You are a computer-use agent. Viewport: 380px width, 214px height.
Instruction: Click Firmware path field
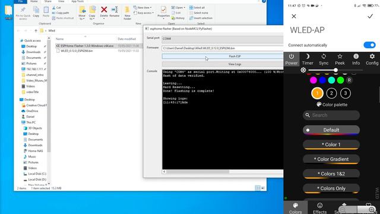pos(222,48)
